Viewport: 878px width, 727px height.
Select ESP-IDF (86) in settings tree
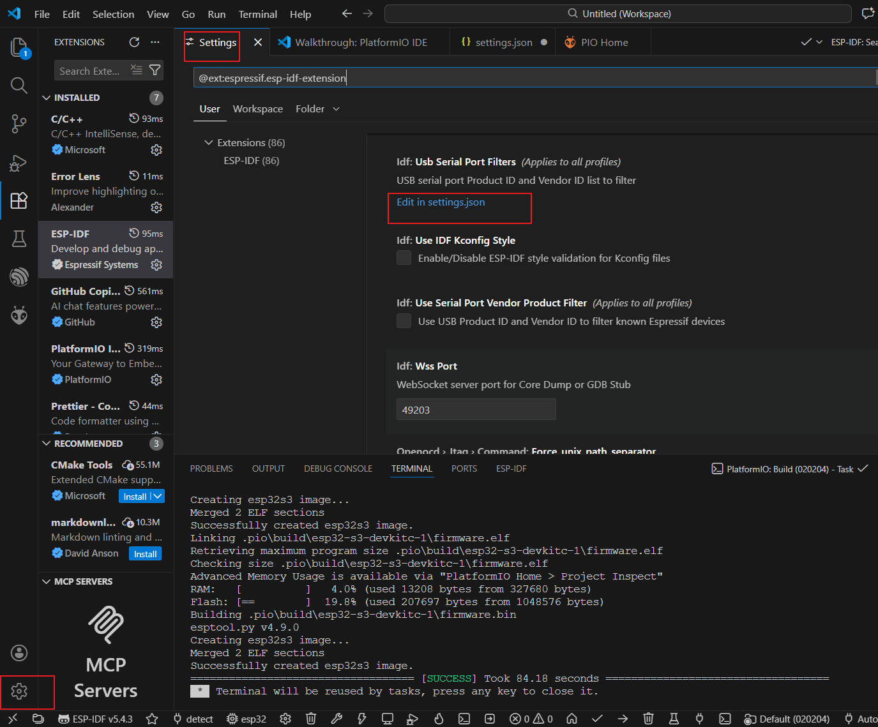coord(252,161)
